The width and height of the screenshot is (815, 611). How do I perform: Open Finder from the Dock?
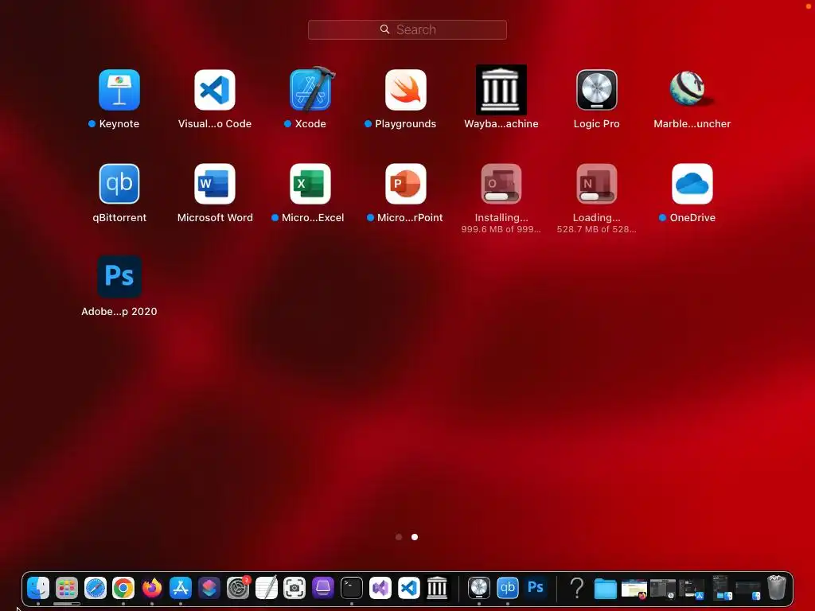tap(38, 588)
